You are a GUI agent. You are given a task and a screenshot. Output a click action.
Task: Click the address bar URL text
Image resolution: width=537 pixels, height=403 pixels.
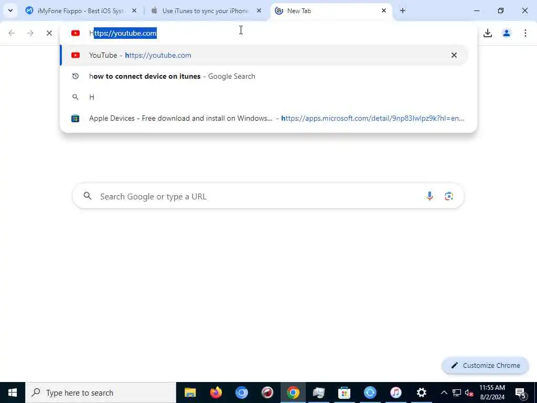coord(123,33)
